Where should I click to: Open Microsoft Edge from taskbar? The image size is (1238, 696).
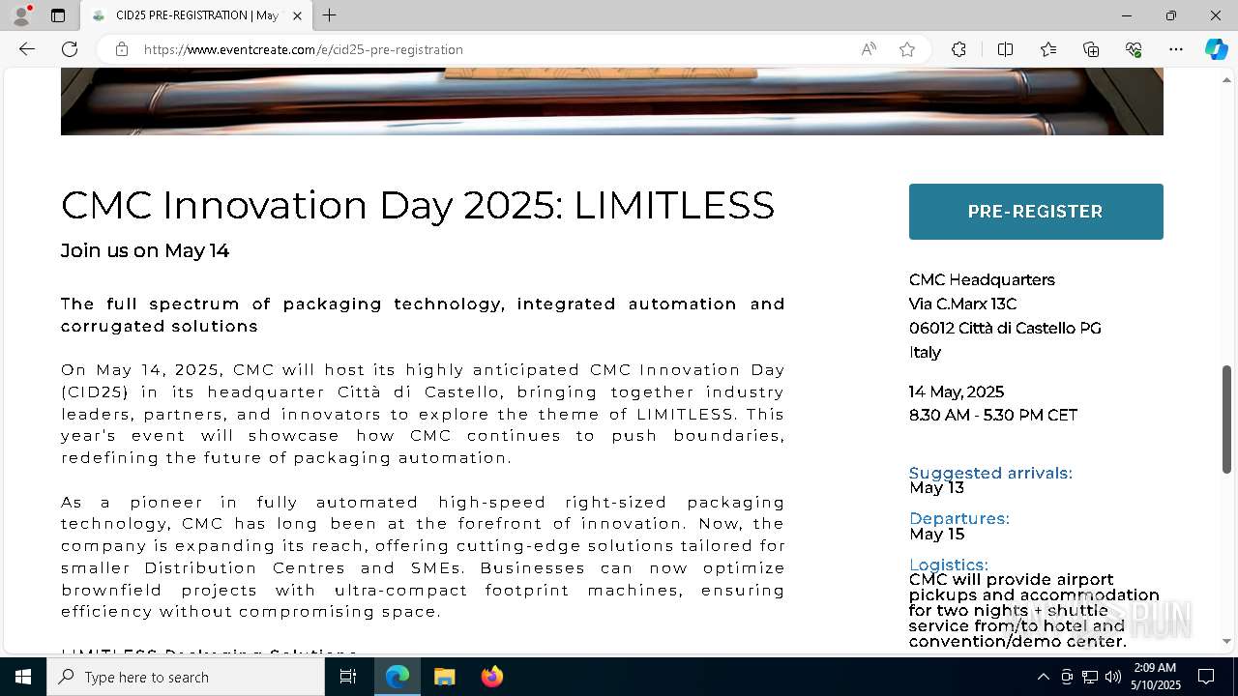pos(398,677)
